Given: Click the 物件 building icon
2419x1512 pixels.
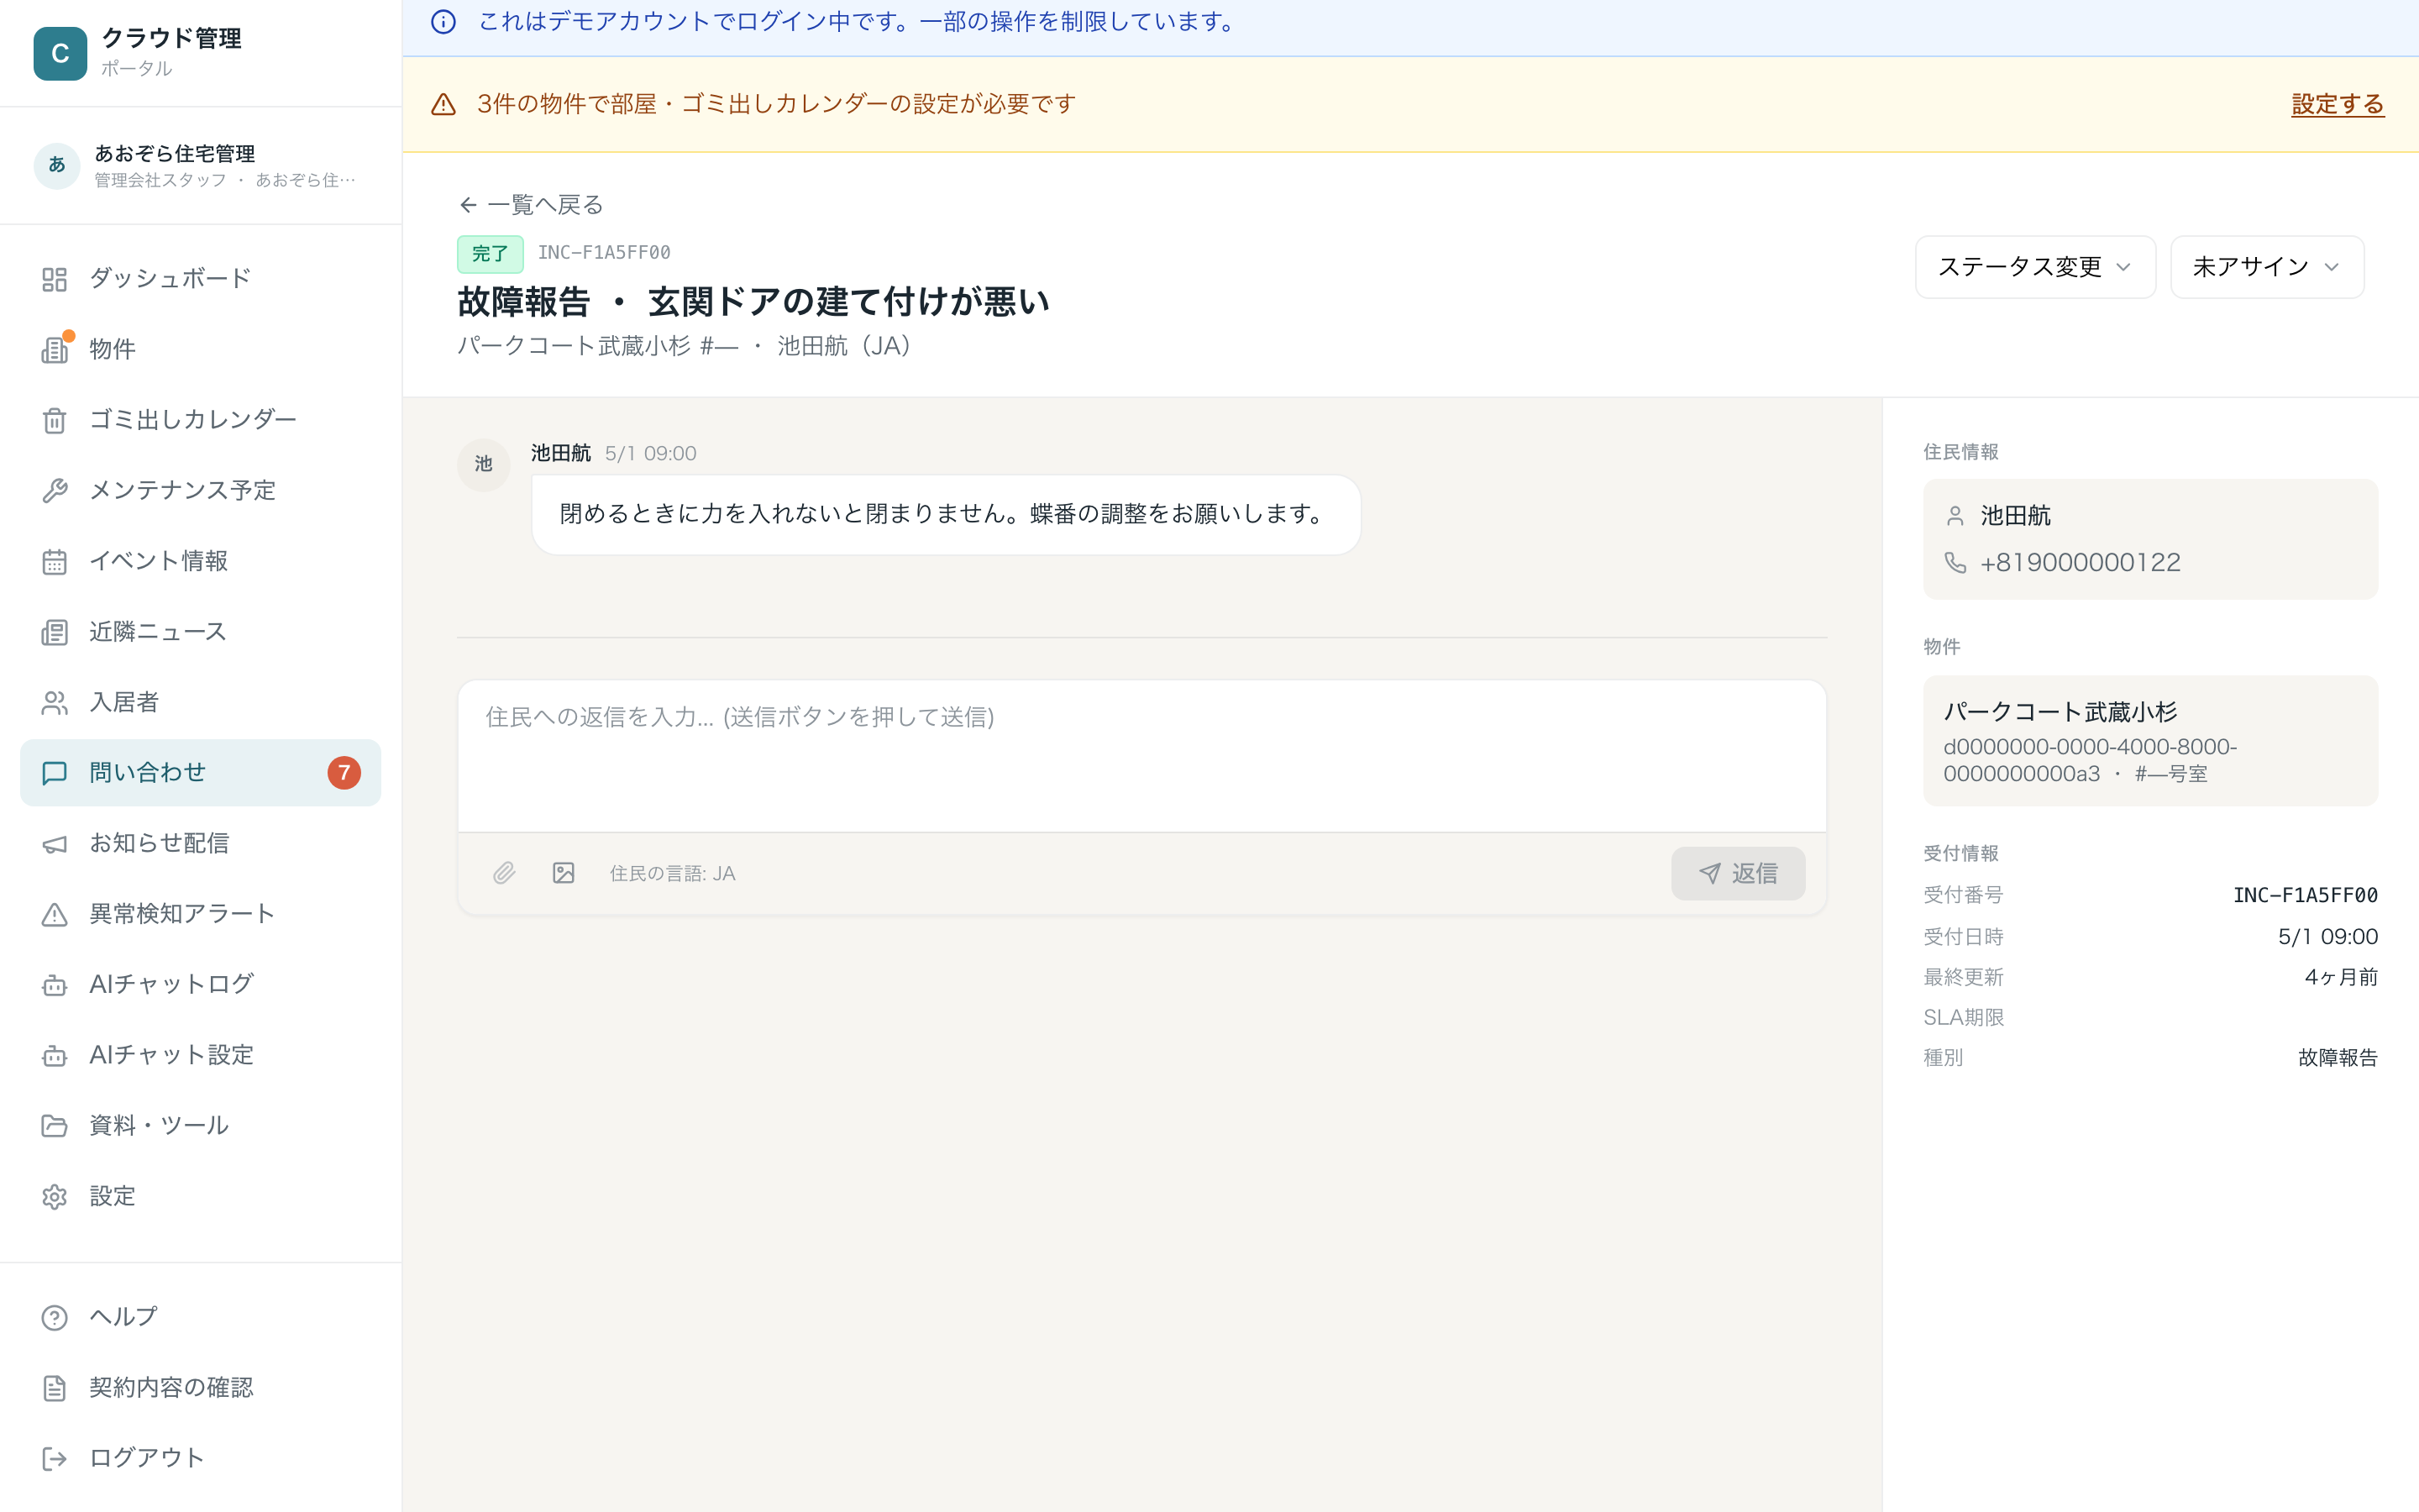Looking at the screenshot, I should click(x=54, y=350).
